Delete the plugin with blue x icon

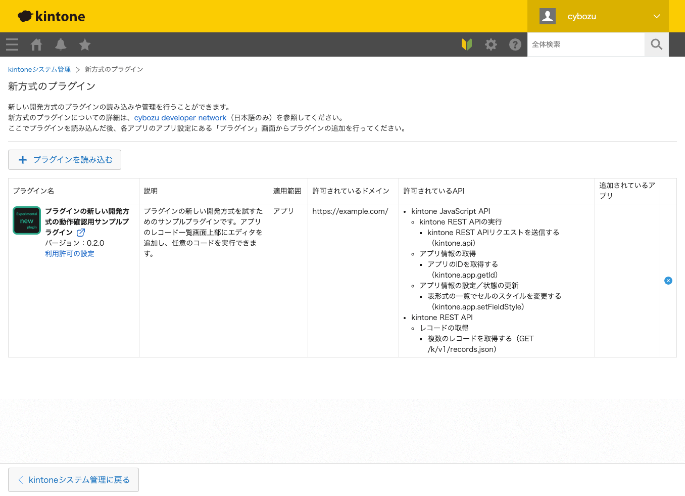668,281
